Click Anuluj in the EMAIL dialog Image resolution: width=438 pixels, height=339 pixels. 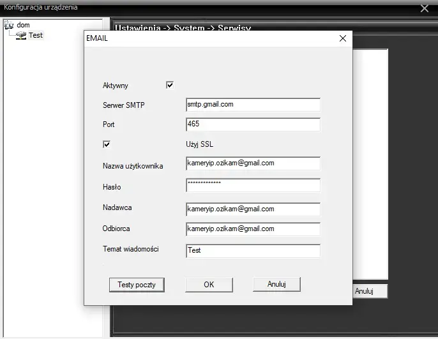(276, 284)
